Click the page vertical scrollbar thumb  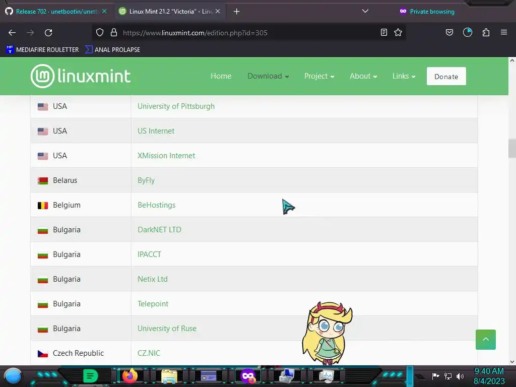(512, 149)
